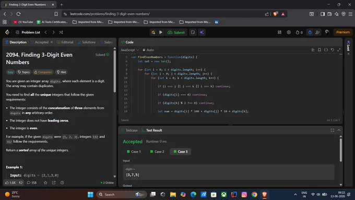Open the Windows Start menu

tap(90, 195)
